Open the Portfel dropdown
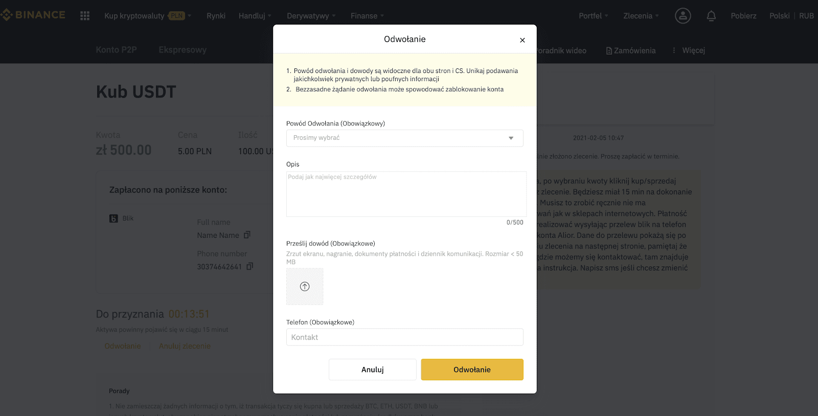 pyautogui.click(x=594, y=16)
